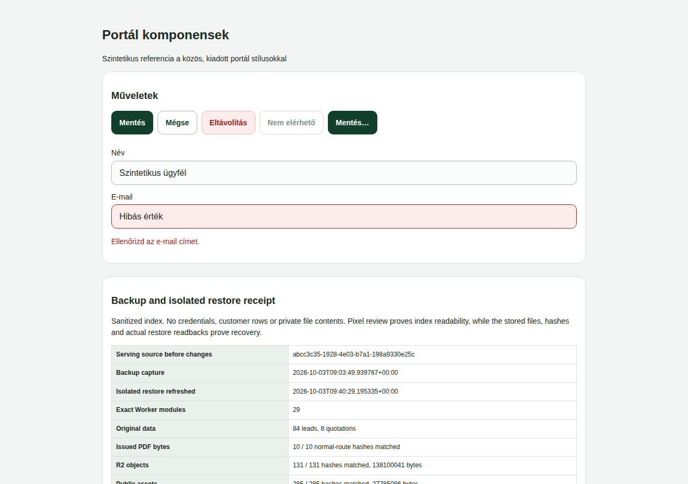Click the Serving source before changes row label
Viewport: 688px width, 484px height.
tap(164, 354)
